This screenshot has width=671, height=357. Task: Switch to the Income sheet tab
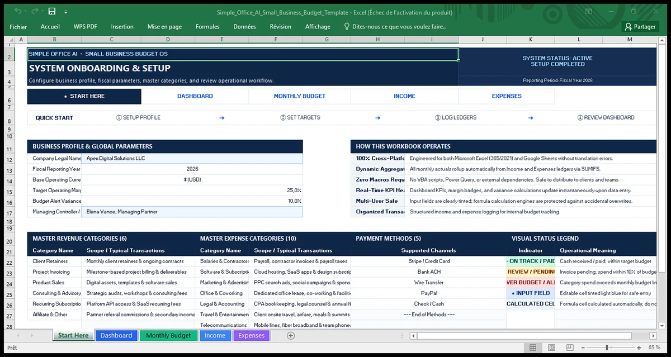click(x=215, y=335)
